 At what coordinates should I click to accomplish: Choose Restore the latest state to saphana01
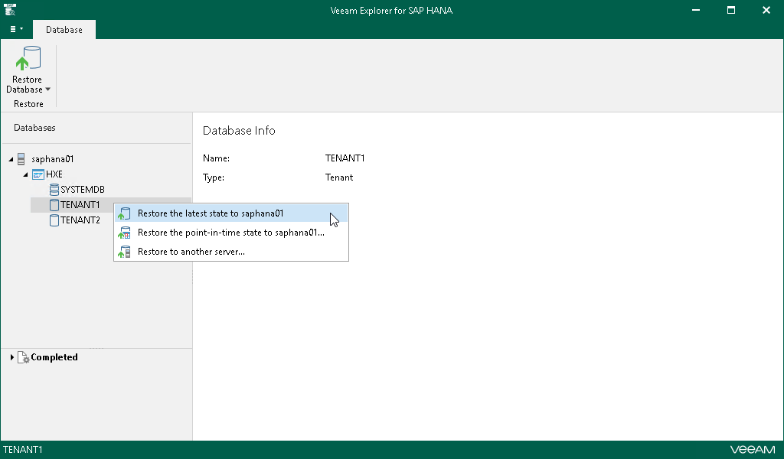tap(211, 213)
